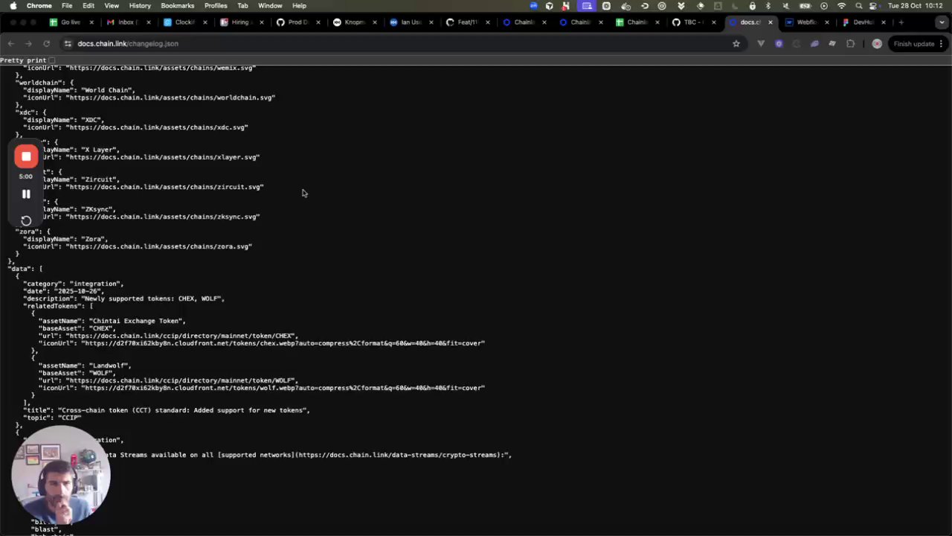
Task: Click the battery icon in menu bar
Action: [805, 5]
